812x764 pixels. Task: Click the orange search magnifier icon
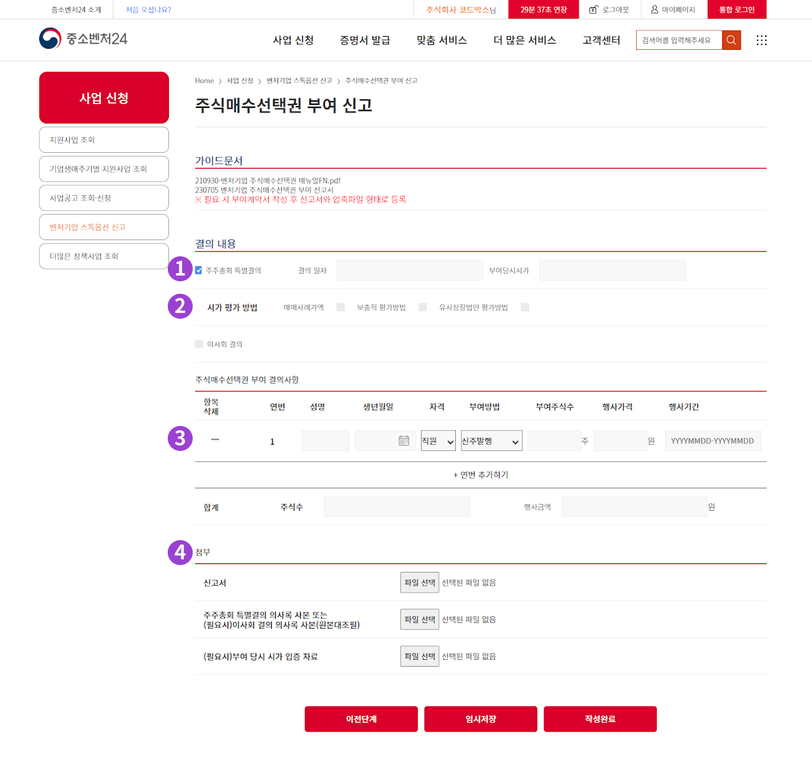pos(732,40)
